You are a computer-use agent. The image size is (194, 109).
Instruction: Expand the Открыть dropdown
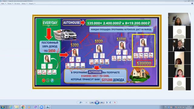(32, 4)
